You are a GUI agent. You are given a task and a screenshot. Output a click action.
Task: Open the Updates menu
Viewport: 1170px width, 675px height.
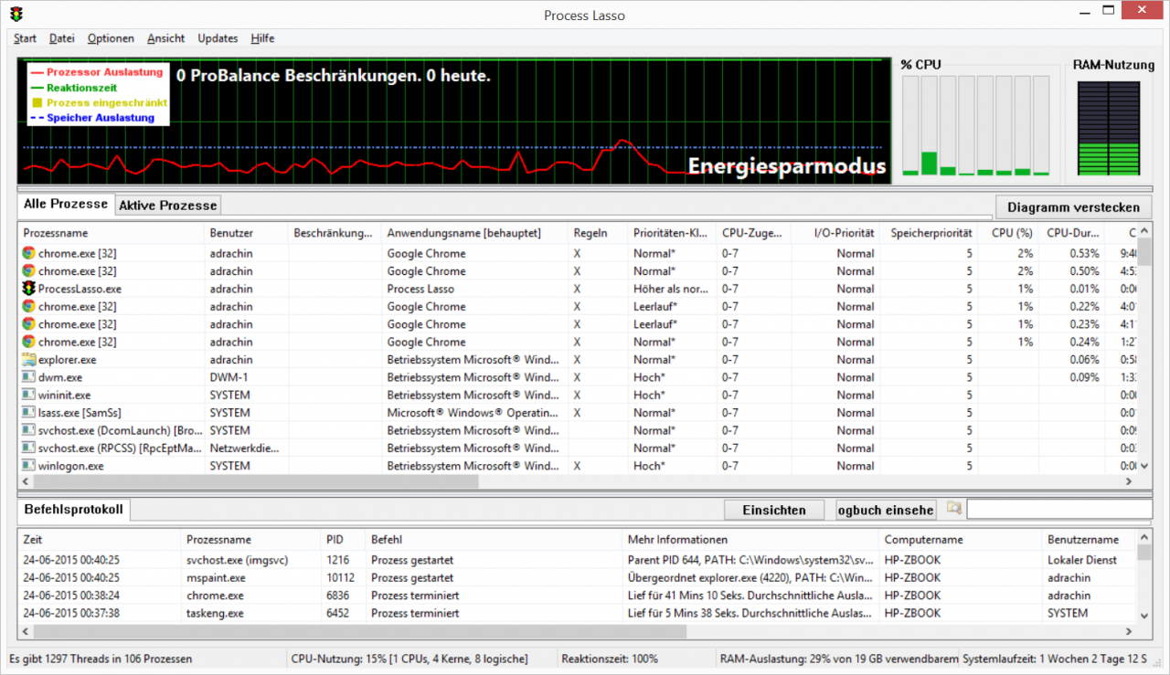pos(218,38)
